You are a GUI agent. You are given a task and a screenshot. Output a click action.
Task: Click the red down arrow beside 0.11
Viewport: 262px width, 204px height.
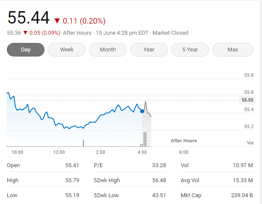tap(57, 21)
